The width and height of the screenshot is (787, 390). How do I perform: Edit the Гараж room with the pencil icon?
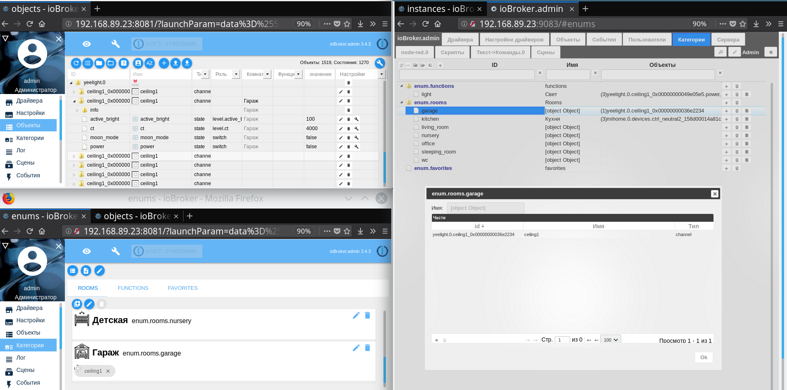pyautogui.click(x=356, y=348)
